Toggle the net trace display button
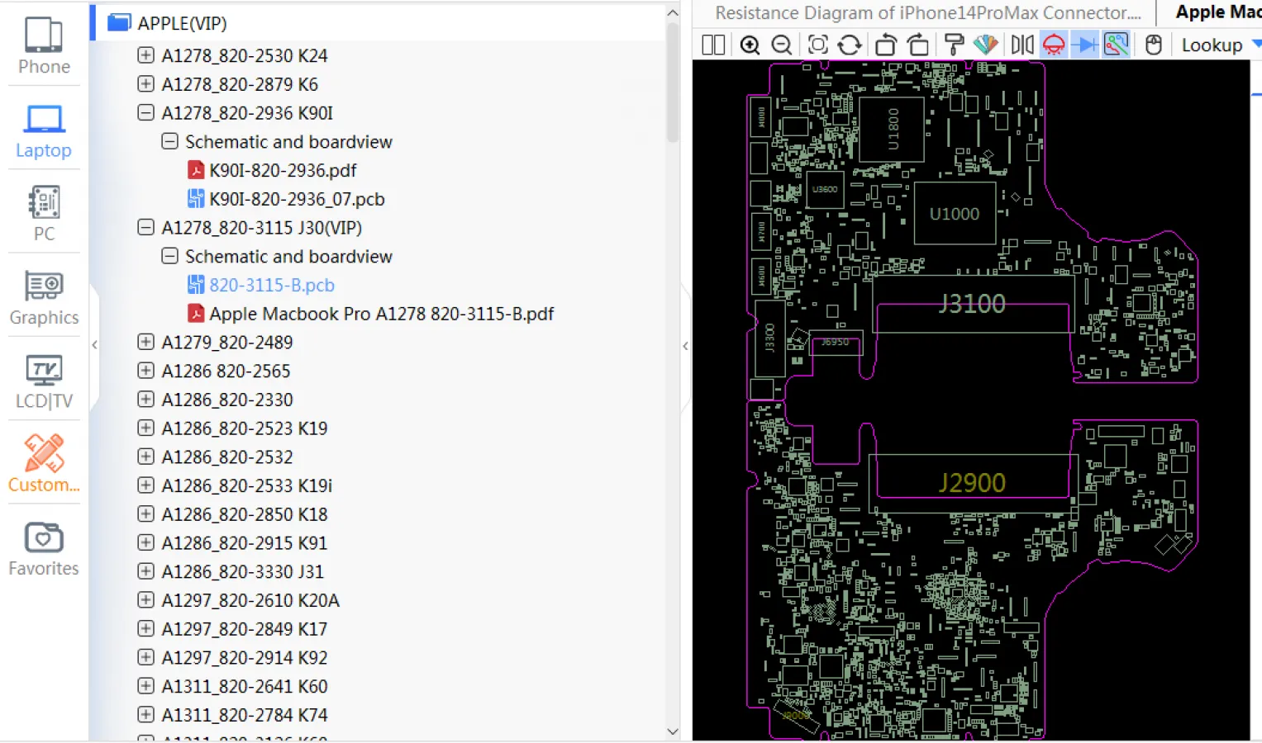Screen dimensions: 1262x743 pos(1117,45)
